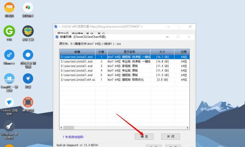Select the Win7 64位 家庭版 原版 row
The width and height of the screenshot is (245, 147).
click(125, 66)
